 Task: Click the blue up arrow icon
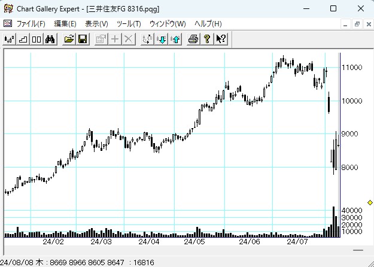pyautogui.click(x=175, y=39)
